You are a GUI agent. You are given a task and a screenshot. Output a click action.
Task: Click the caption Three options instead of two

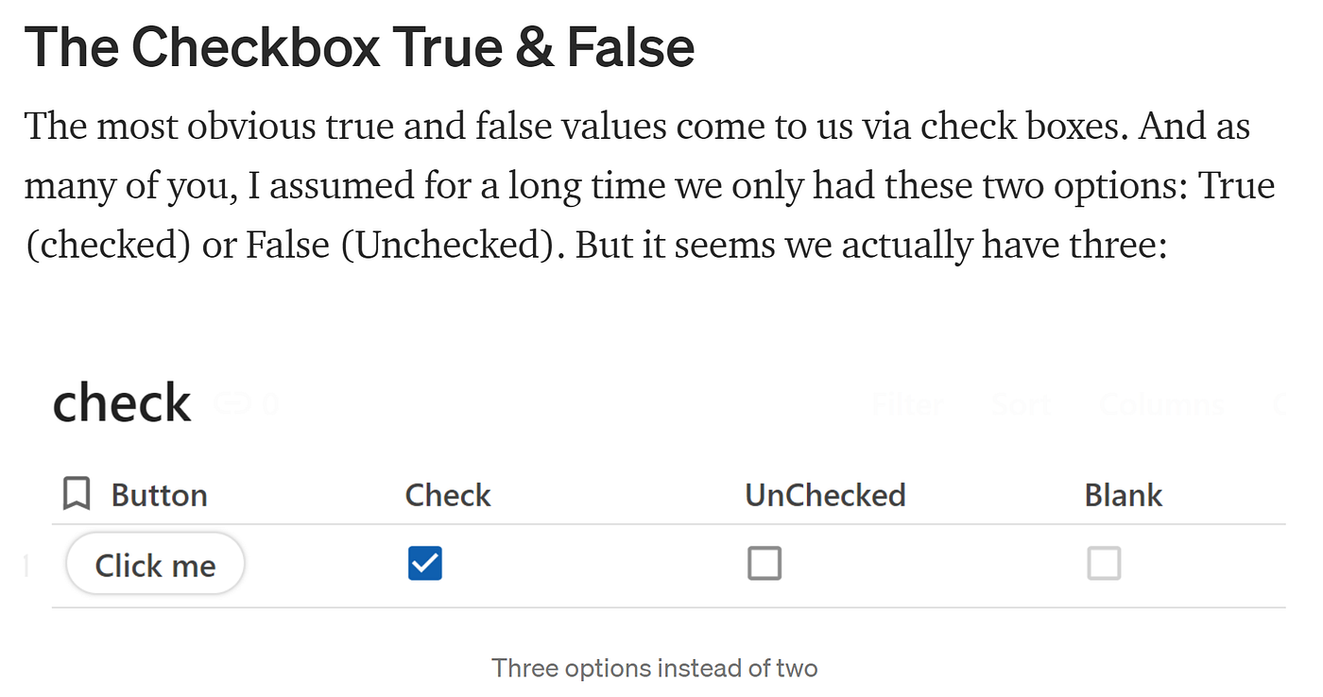[x=655, y=668]
